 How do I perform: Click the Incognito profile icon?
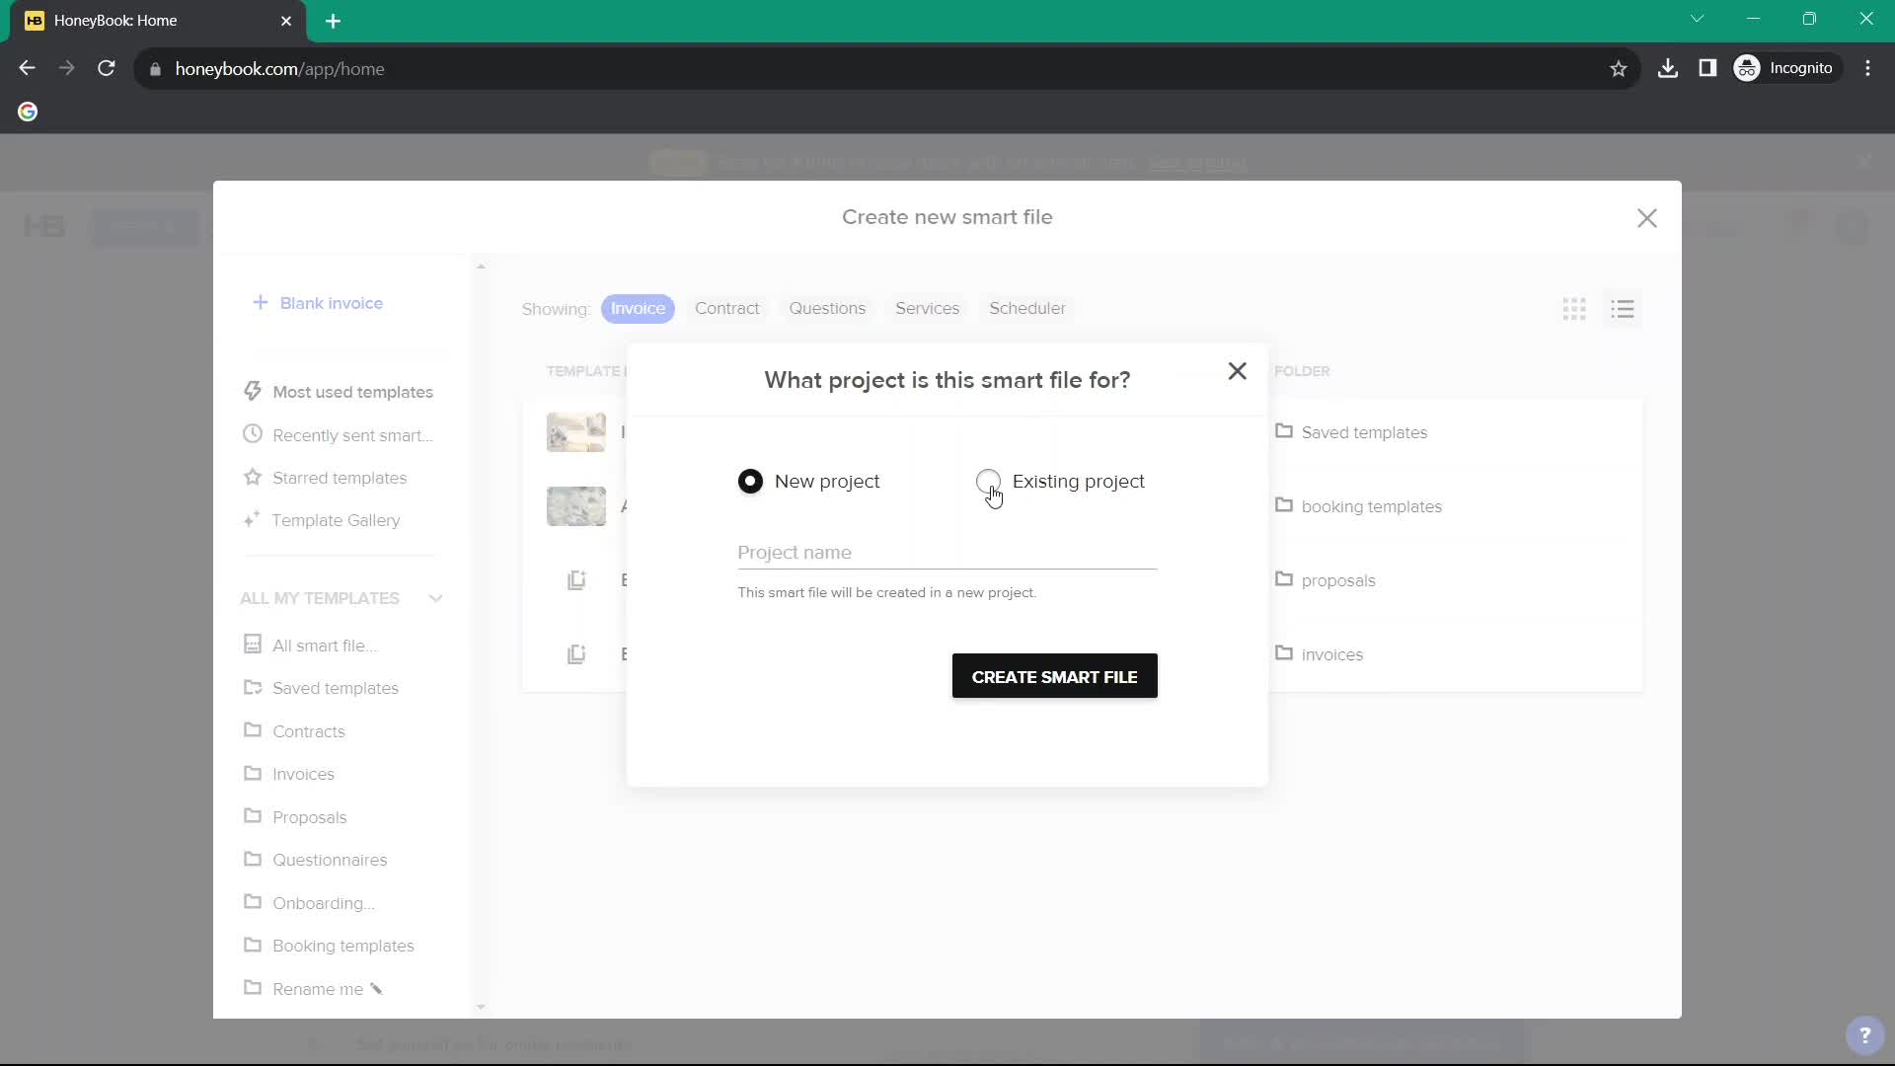coord(1747,68)
